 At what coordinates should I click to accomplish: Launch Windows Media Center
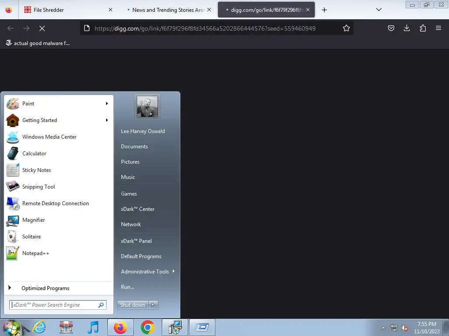click(x=59, y=136)
